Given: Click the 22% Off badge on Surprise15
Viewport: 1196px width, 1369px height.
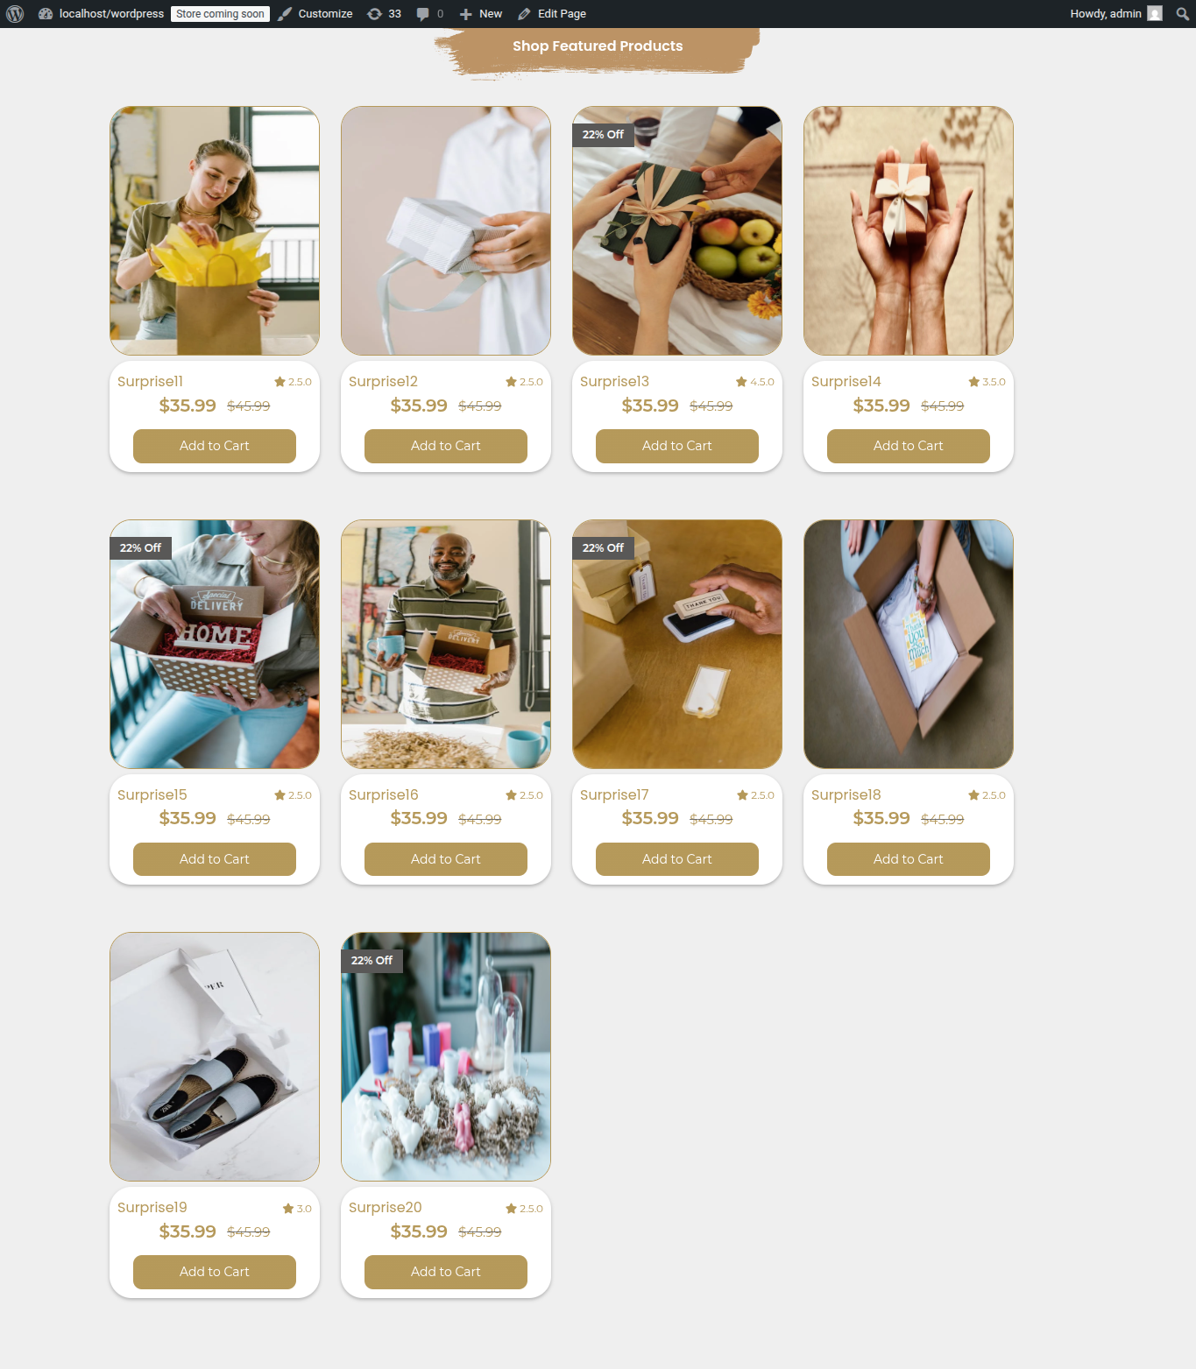Looking at the screenshot, I should [x=141, y=548].
